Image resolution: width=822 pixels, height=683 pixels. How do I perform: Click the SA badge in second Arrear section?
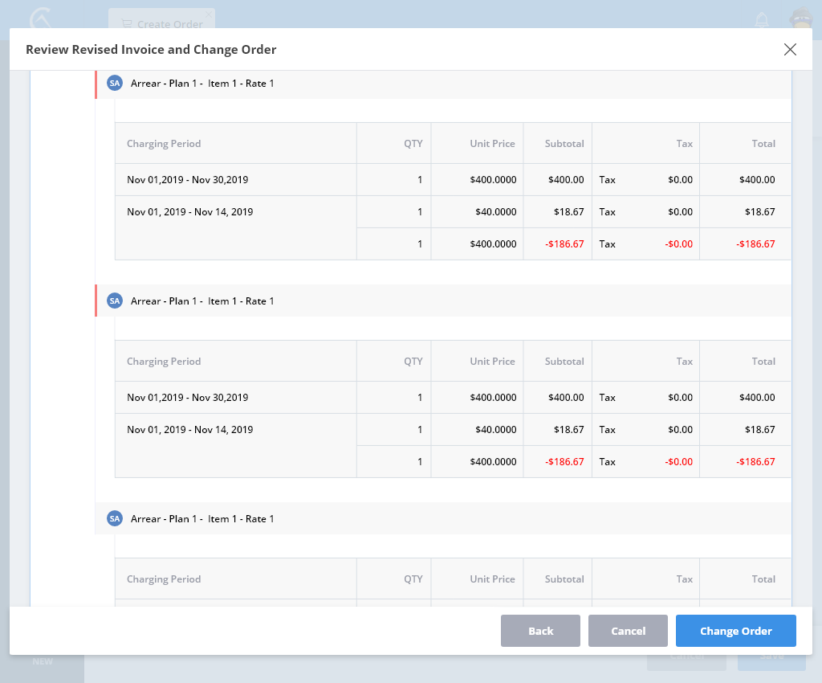click(x=115, y=301)
